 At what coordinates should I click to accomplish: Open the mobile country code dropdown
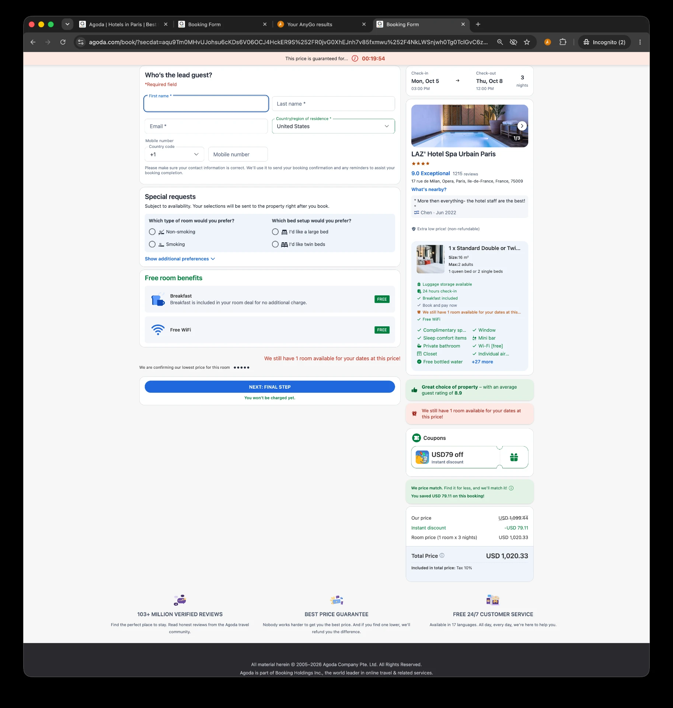pos(174,154)
